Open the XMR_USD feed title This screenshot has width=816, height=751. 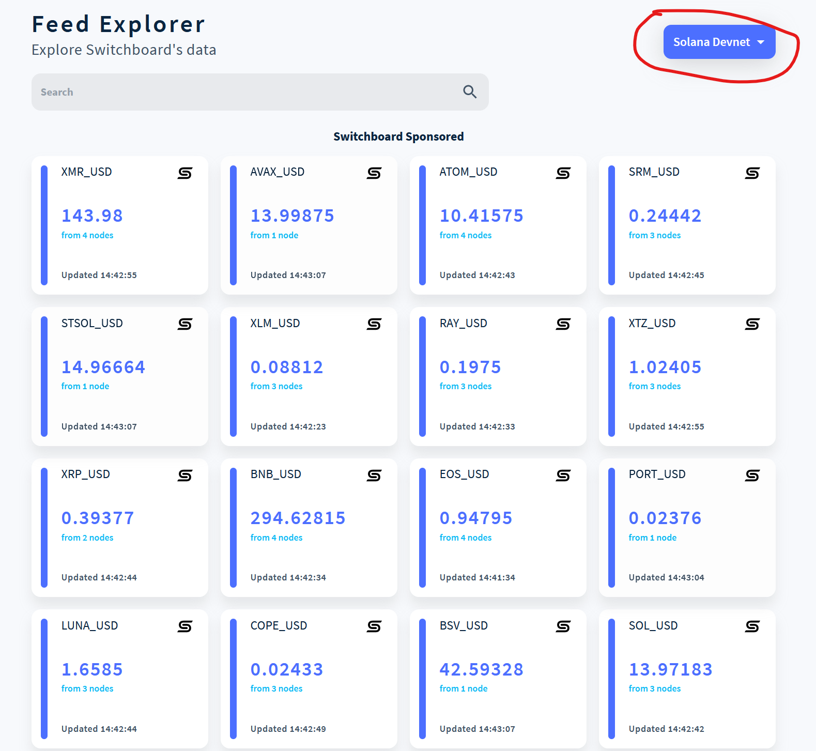(x=86, y=172)
